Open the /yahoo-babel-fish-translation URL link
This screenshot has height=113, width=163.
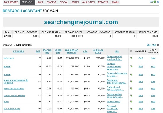coord(115,89)
